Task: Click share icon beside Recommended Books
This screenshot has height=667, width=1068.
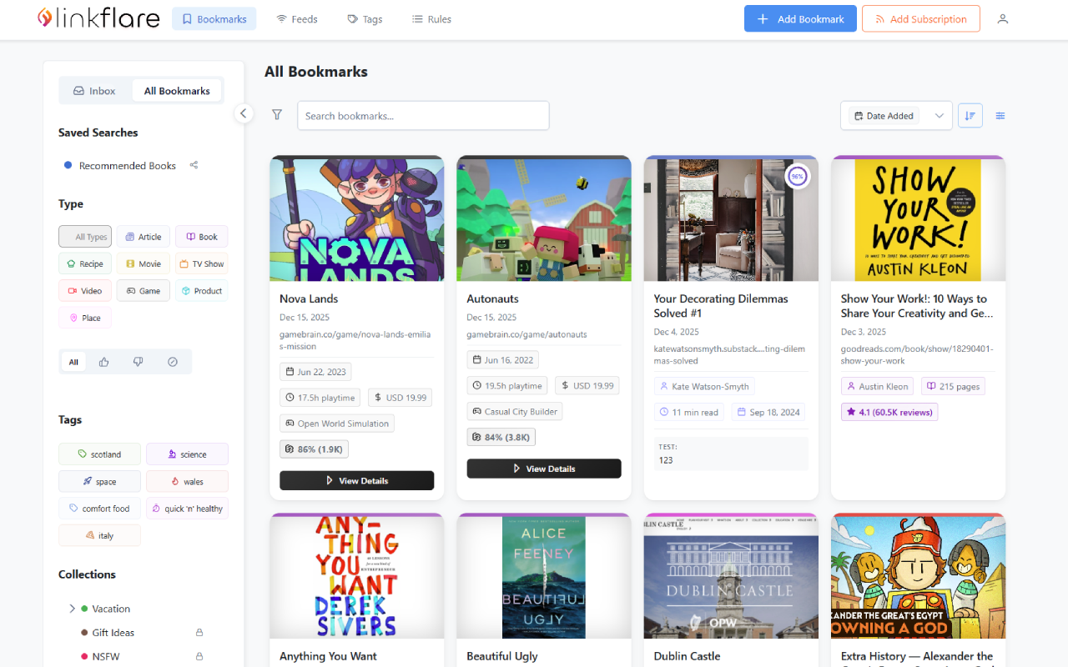Action: [x=194, y=165]
